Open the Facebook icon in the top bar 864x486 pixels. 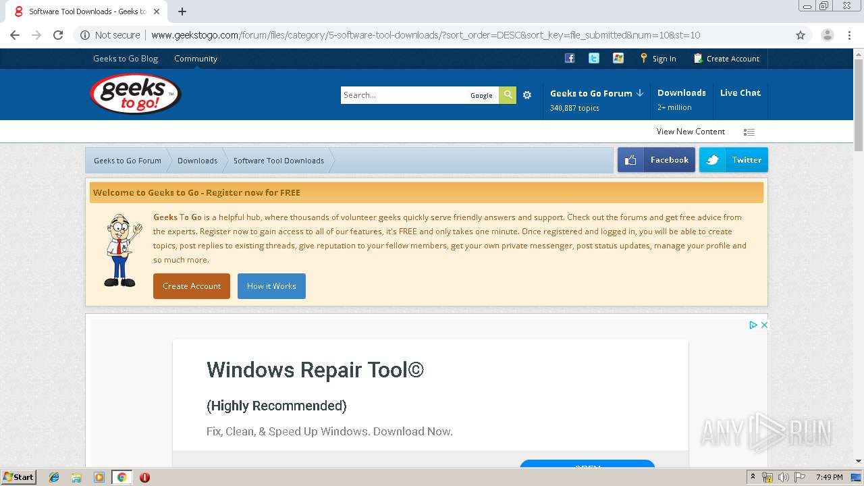(x=570, y=58)
